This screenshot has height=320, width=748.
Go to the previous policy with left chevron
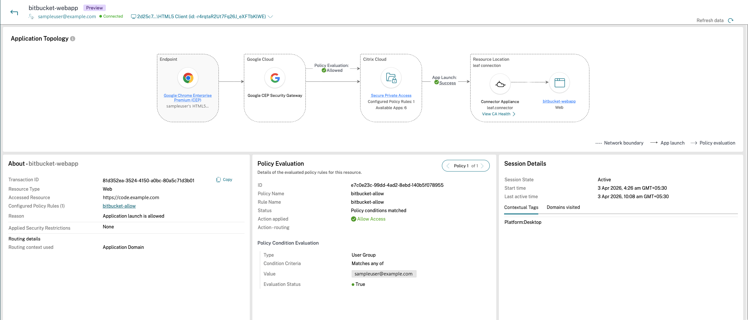[x=448, y=166]
